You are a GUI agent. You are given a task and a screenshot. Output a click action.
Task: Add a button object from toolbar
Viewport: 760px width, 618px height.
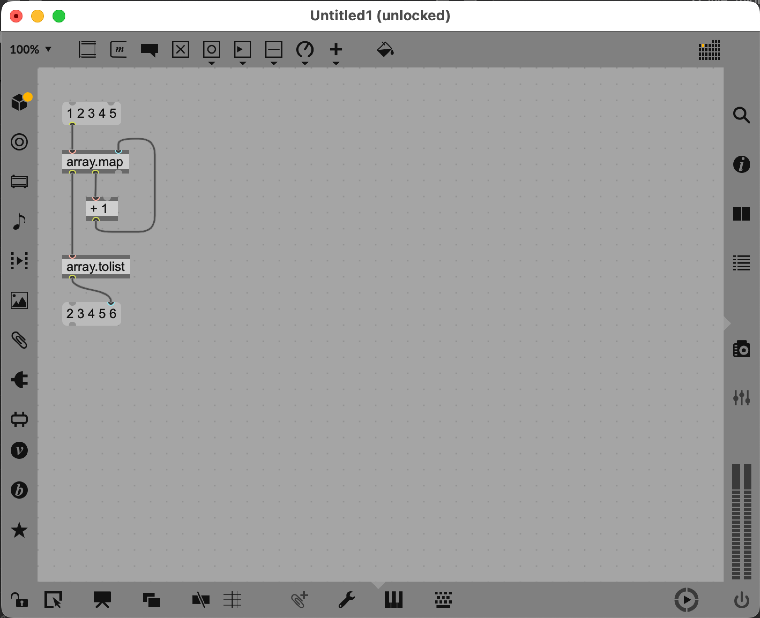tap(212, 49)
